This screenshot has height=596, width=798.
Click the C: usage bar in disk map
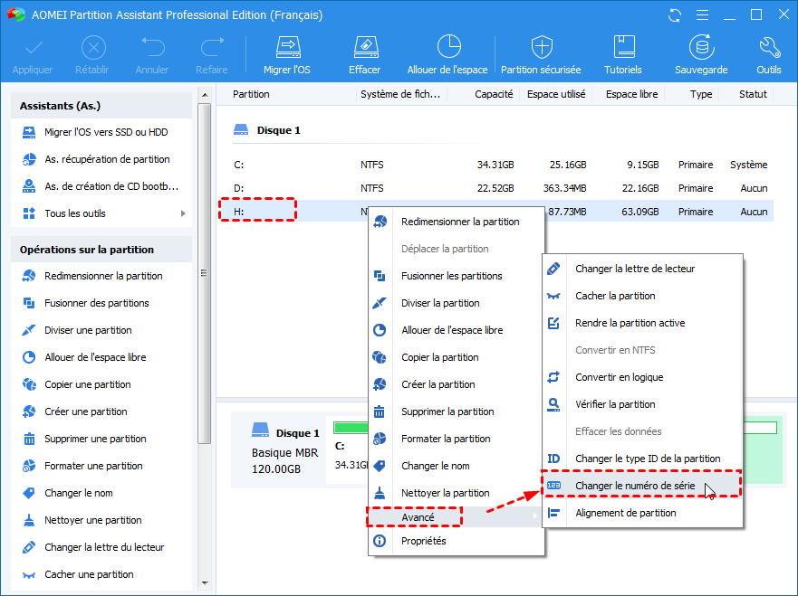point(351,428)
